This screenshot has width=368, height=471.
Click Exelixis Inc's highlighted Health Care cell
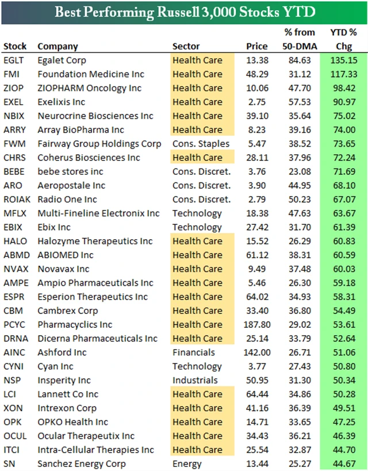pos(197,102)
